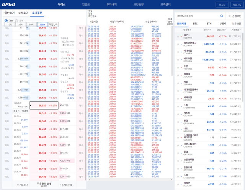Toggle the 관심코인 favorites star filter
The image size is (245, 190).
click(229, 16)
